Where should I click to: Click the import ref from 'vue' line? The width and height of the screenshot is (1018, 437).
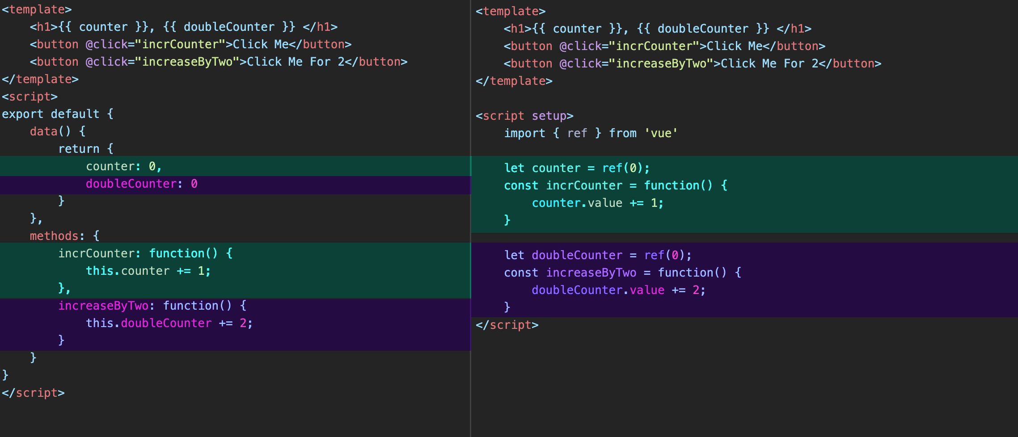click(590, 133)
